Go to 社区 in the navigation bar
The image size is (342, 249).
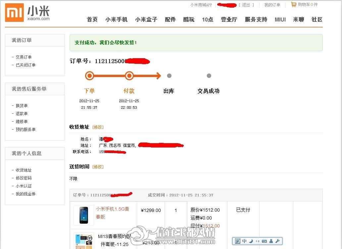click(x=317, y=20)
